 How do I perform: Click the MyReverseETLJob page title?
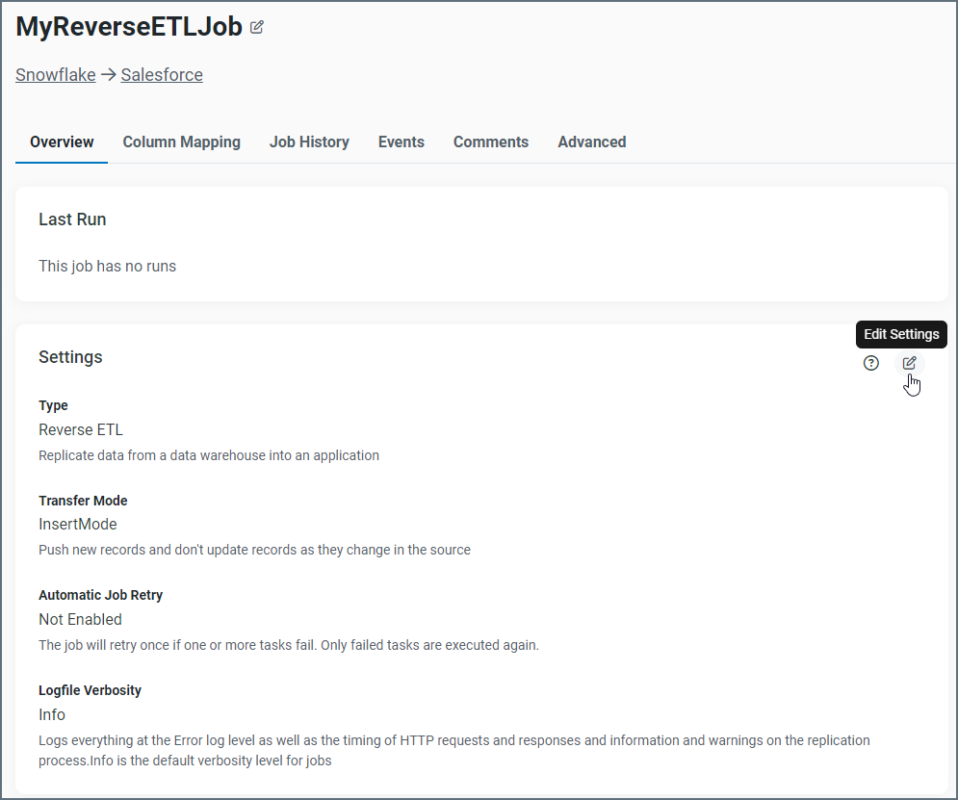pyautogui.click(x=128, y=26)
